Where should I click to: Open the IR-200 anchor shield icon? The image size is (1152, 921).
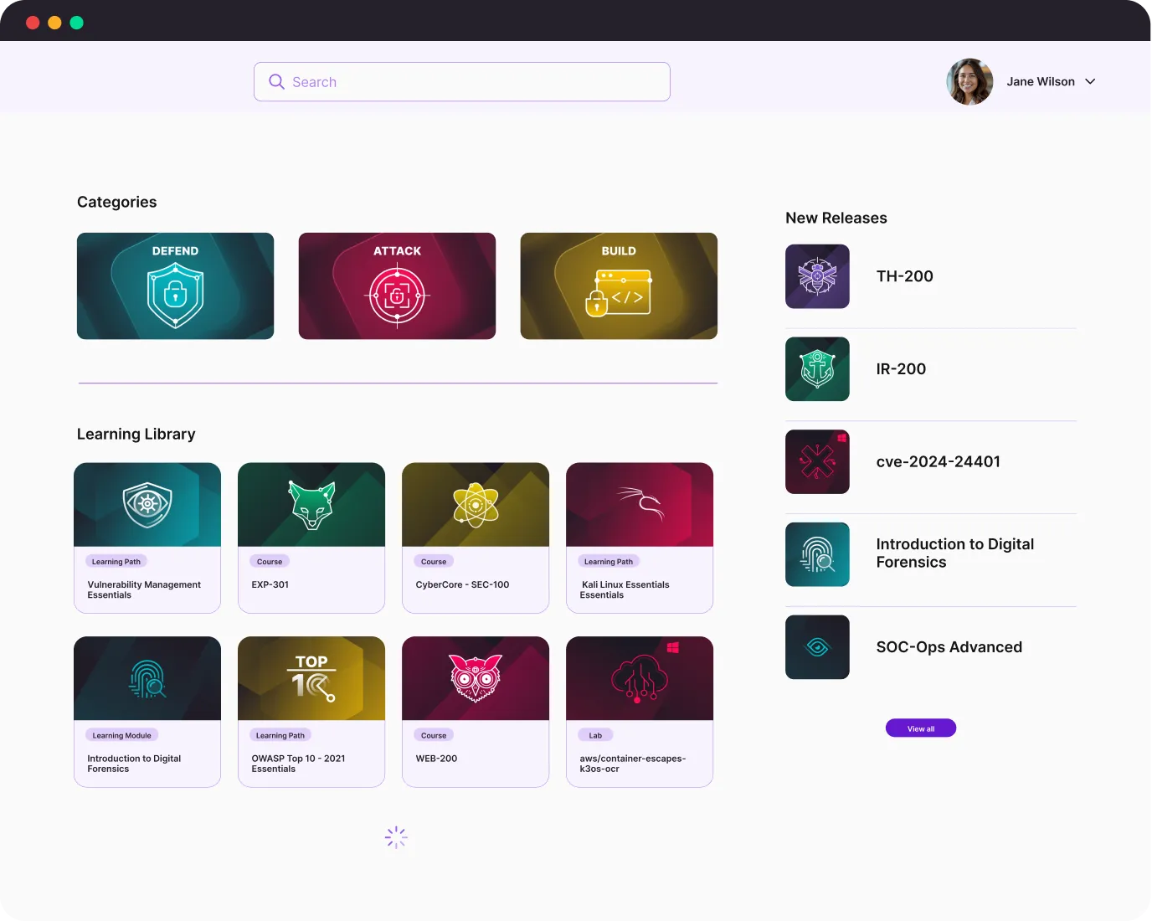[x=817, y=369]
